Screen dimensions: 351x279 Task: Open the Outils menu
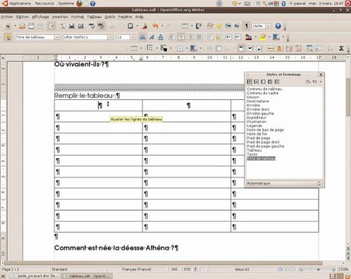click(x=110, y=17)
